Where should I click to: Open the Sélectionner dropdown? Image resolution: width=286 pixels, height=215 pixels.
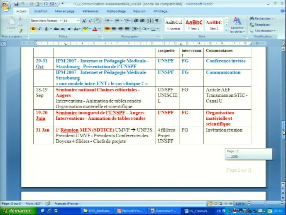(263, 31)
